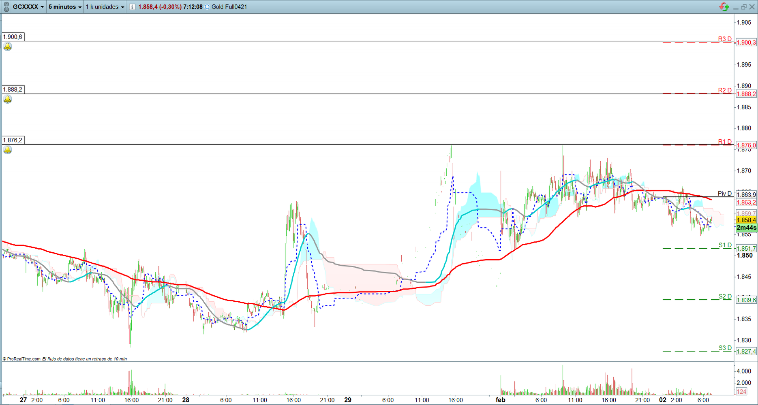Viewport: 758px width, 405px height.
Task: Click the R3 D resistance label
Action: pos(725,39)
